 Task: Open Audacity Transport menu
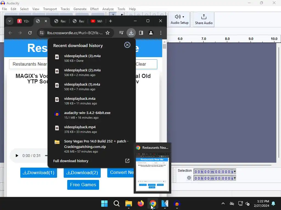[x=50, y=9]
